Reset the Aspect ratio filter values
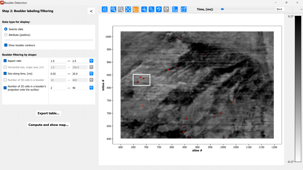 91,61
